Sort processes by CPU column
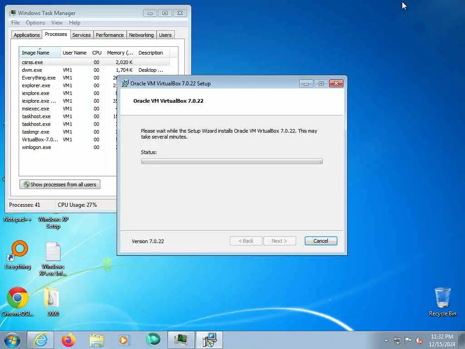The width and height of the screenshot is (465, 349). [x=97, y=53]
